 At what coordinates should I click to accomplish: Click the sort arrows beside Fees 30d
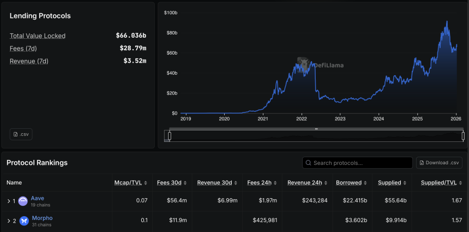185,183
